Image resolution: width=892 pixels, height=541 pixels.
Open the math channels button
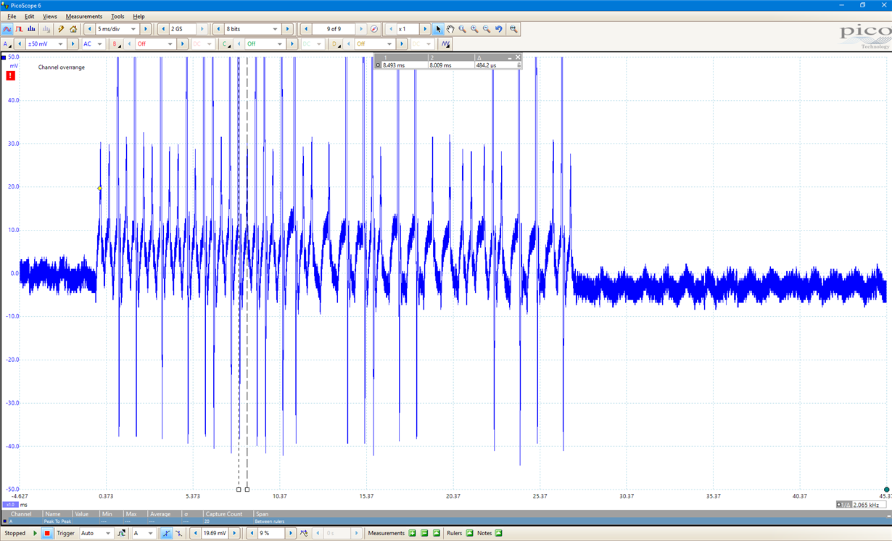tap(445, 44)
